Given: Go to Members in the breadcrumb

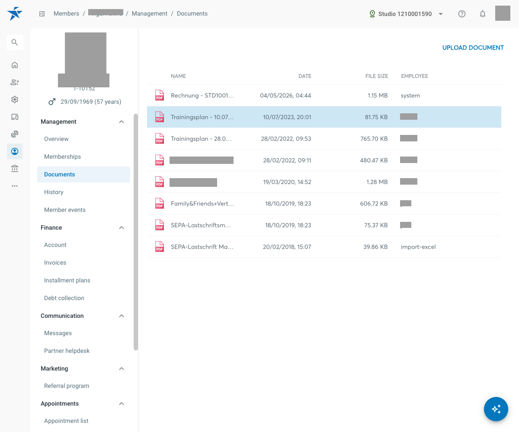Looking at the screenshot, I should pyautogui.click(x=66, y=14).
